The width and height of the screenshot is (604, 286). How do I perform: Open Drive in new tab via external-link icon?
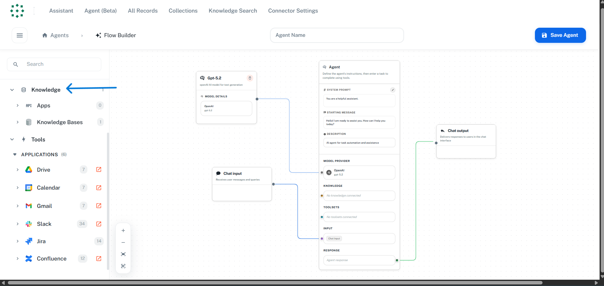(x=98, y=169)
